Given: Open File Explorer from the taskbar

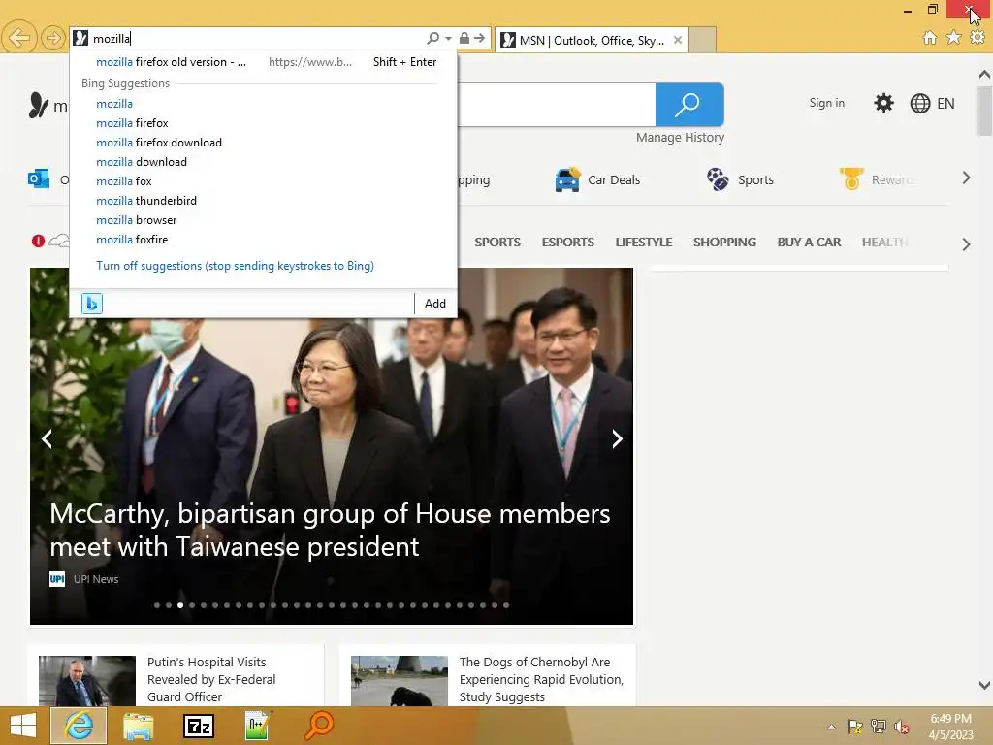Looking at the screenshot, I should [x=138, y=726].
